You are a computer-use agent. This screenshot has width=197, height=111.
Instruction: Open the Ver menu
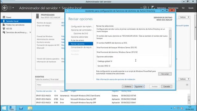(x=183, y=8)
